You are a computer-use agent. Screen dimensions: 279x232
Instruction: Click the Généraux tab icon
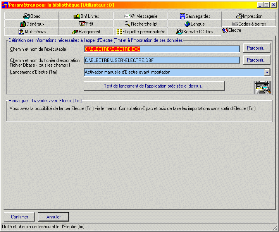click(23, 24)
